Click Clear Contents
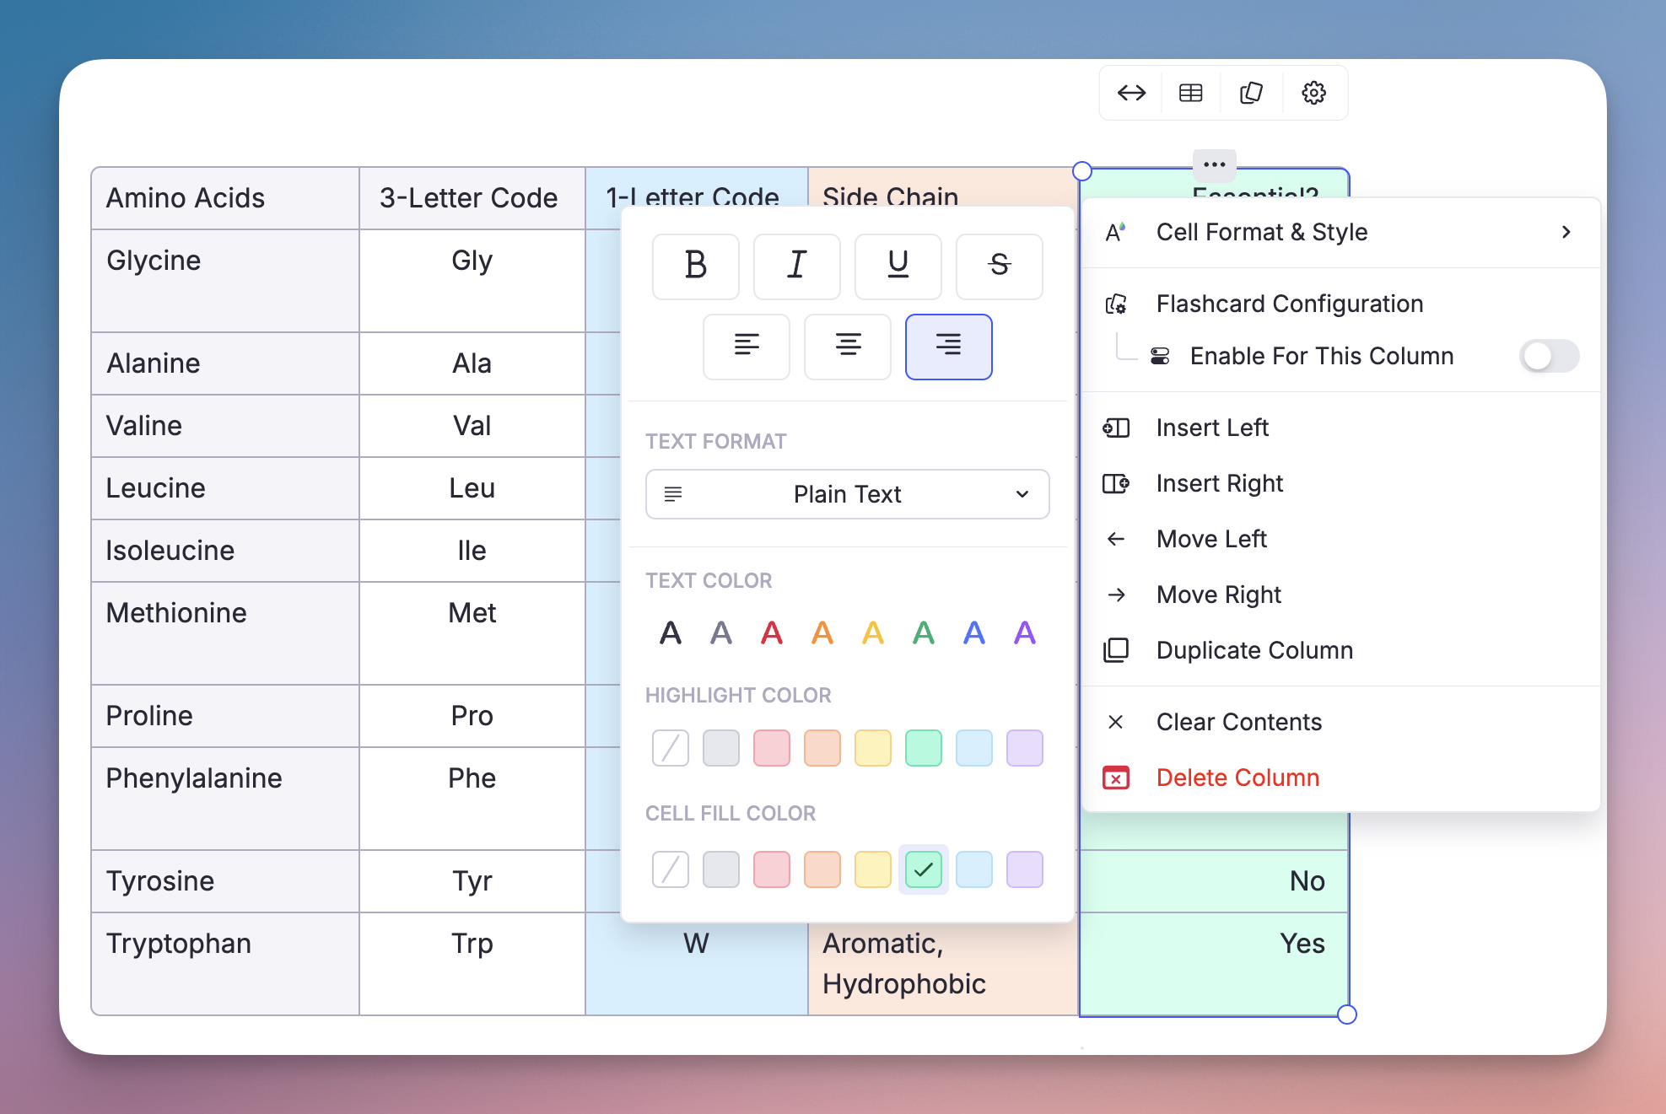The height and width of the screenshot is (1114, 1666). (1238, 722)
